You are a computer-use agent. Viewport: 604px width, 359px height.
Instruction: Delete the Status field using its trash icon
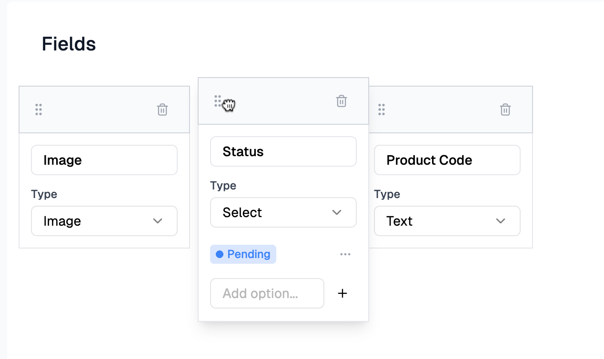[x=342, y=101]
